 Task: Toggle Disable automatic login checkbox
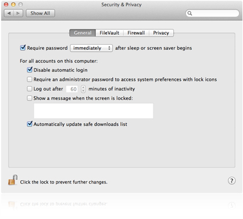(30, 70)
